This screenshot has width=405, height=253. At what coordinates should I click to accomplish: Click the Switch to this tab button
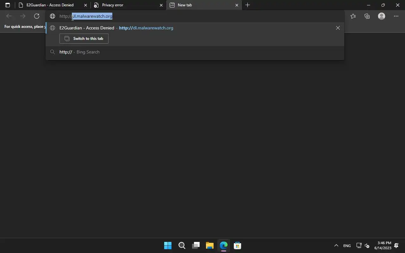coord(84,39)
